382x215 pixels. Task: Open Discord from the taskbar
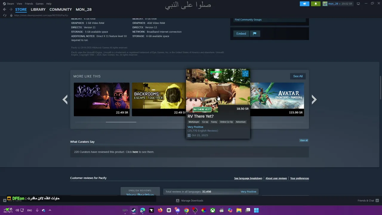[x=178, y=210]
